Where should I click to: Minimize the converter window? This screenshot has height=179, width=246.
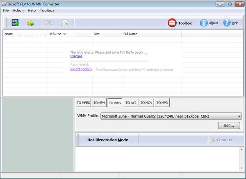tap(220, 4)
